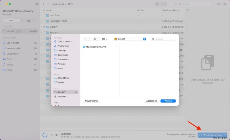This screenshot has height=140, width=230.
Task: Open Herunterladen quick access
Action: pos(20,48)
